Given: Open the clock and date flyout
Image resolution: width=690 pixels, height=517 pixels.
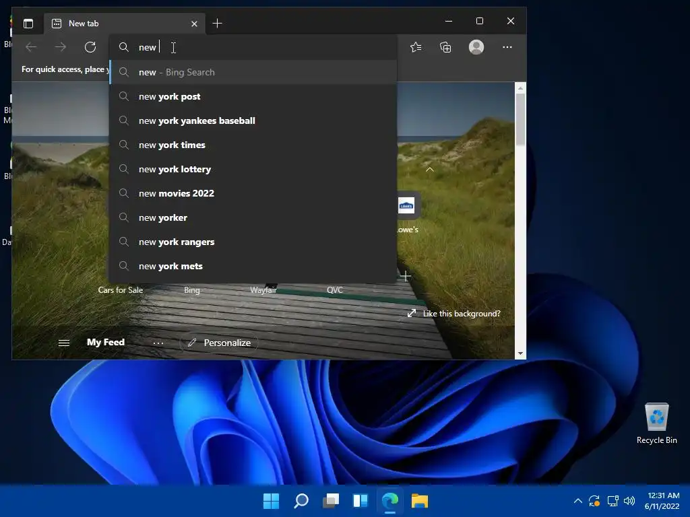Looking at the screenshot, I should click(x=662, y=501).
